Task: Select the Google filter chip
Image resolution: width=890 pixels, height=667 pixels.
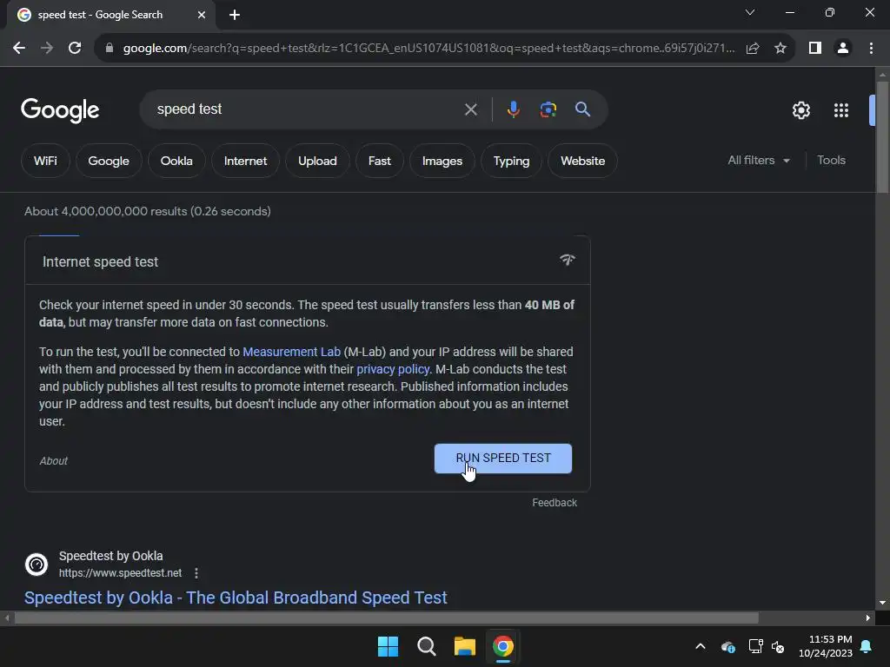Action: (109, 161)
